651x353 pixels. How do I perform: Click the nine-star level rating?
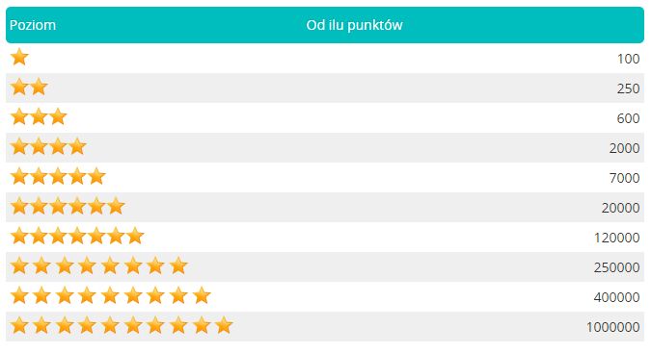point(111,295)
